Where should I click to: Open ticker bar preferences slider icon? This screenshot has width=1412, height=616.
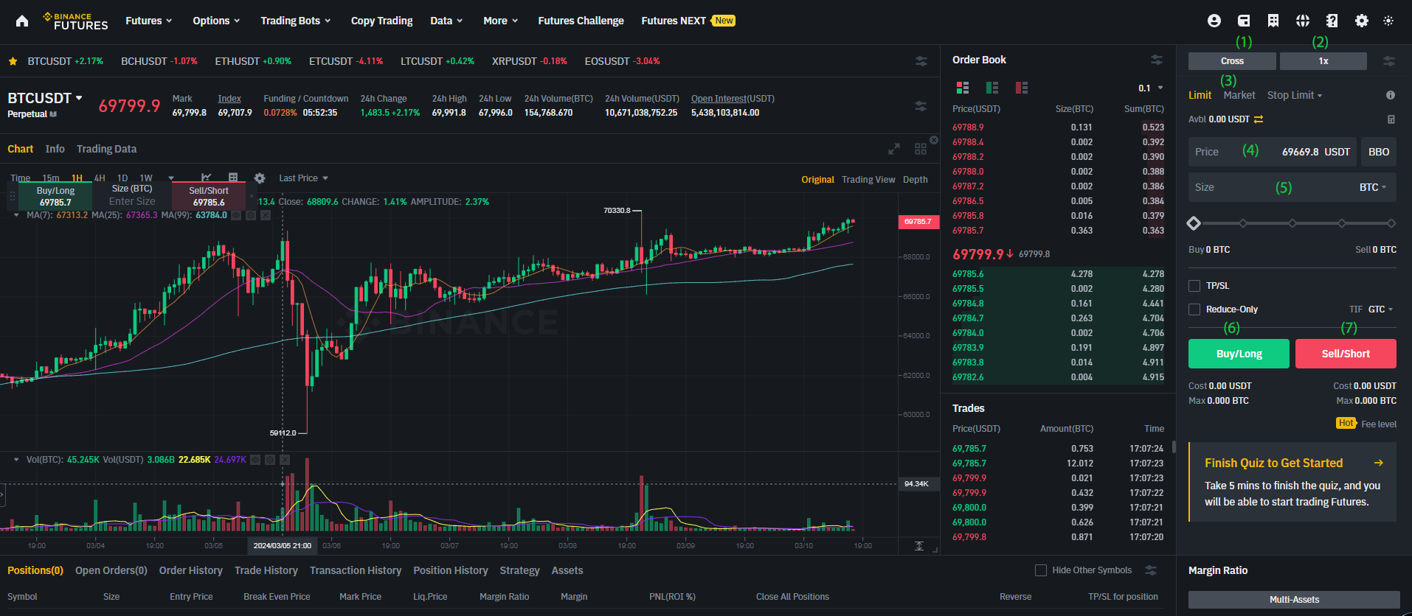coord(921,61)
